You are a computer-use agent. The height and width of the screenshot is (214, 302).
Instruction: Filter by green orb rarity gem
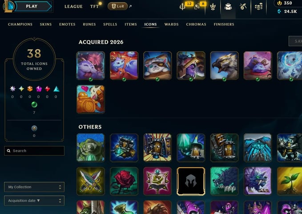pos(34,105)
